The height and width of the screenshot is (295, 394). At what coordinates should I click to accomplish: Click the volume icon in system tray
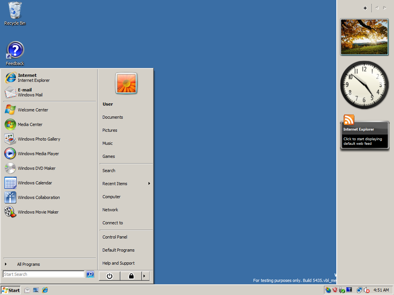coord(366,290)
